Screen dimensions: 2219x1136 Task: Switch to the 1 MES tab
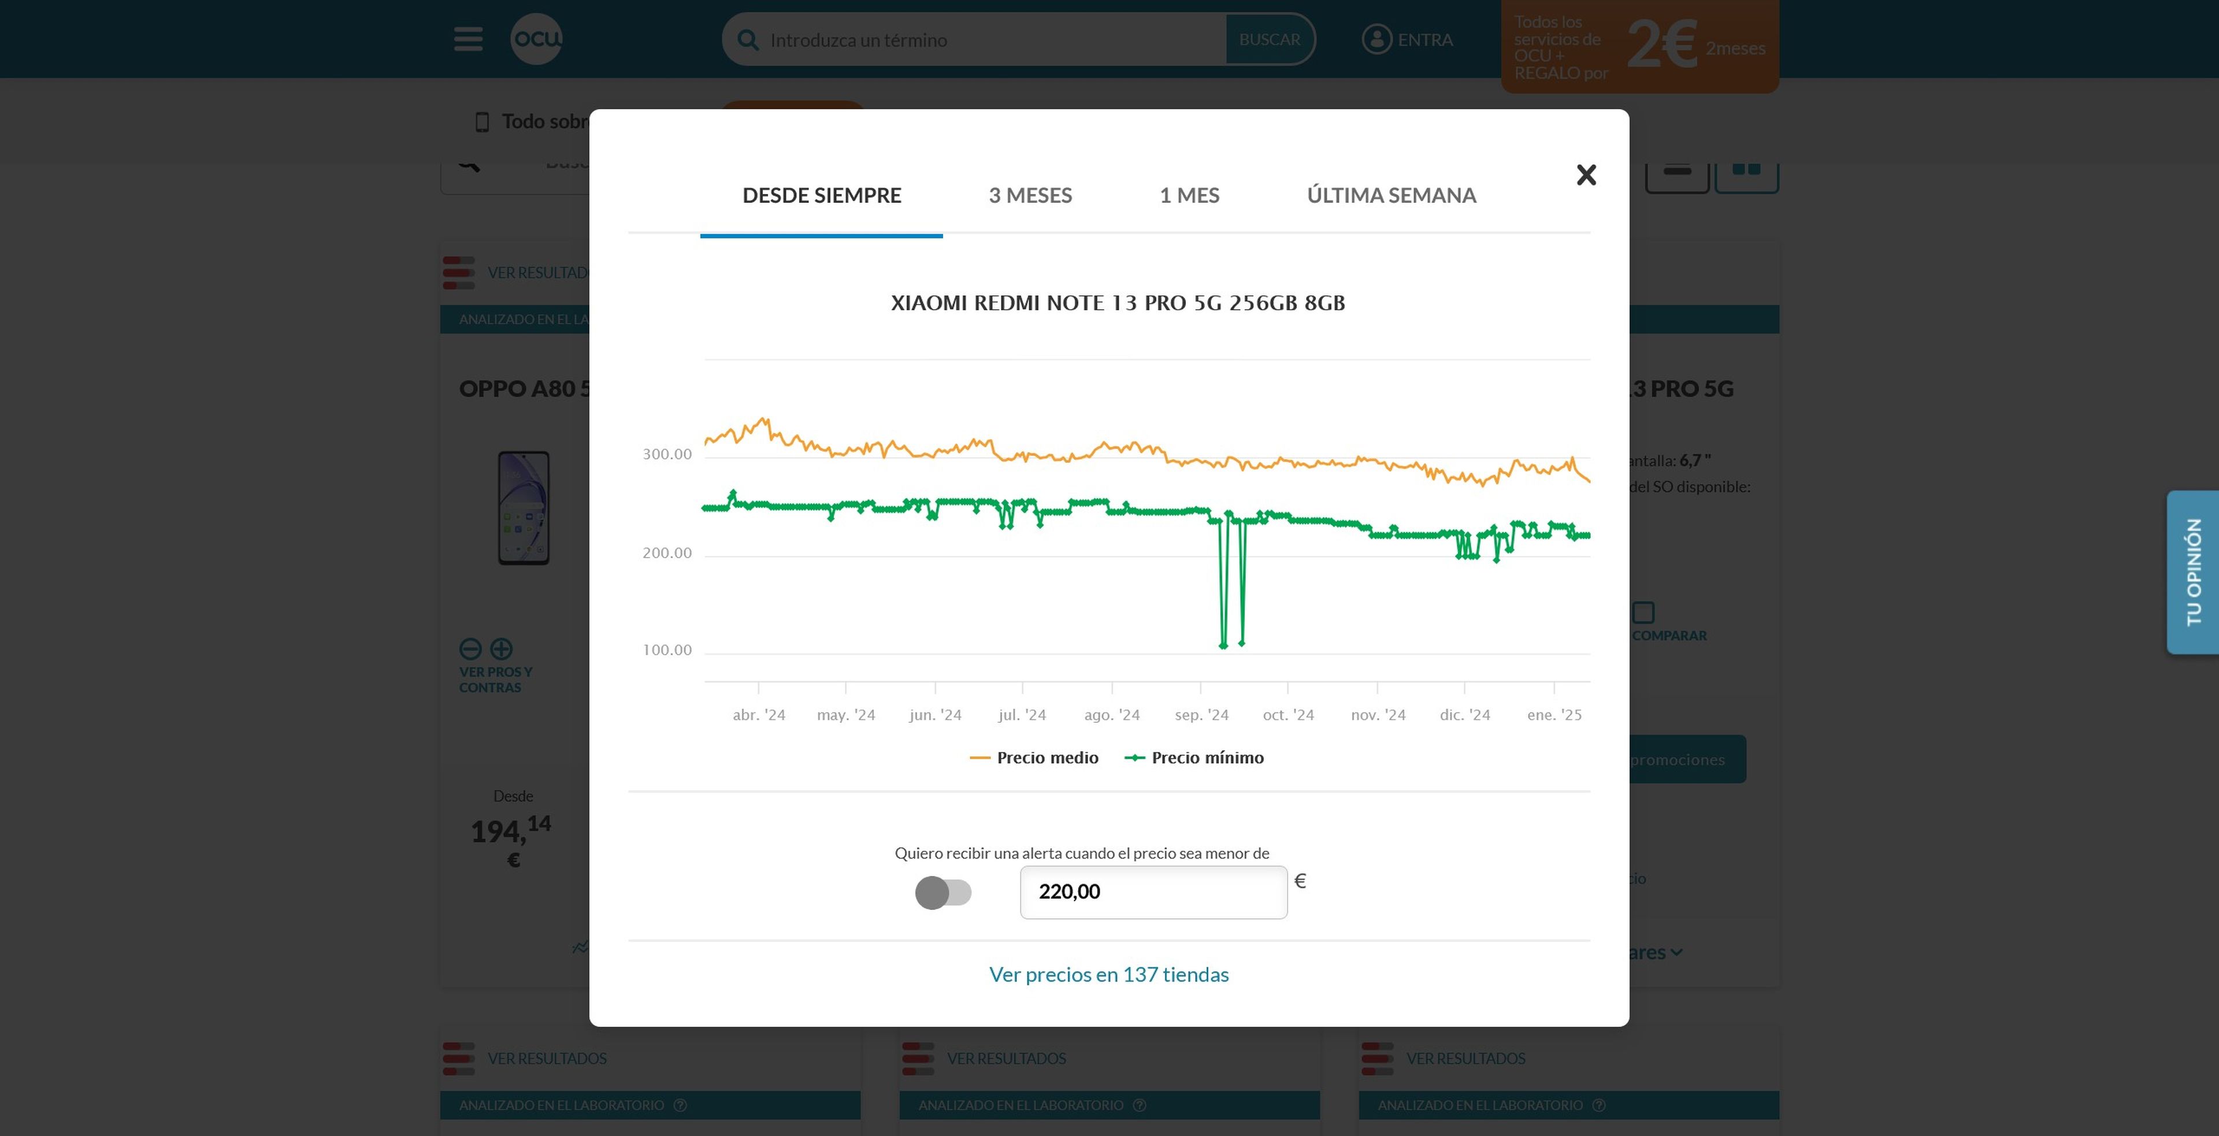point(1189,195)
